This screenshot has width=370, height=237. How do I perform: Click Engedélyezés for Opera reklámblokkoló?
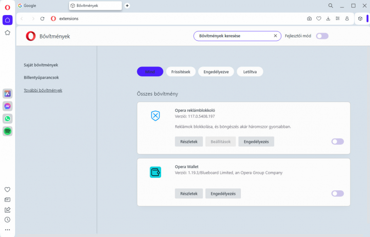(256, 141)
